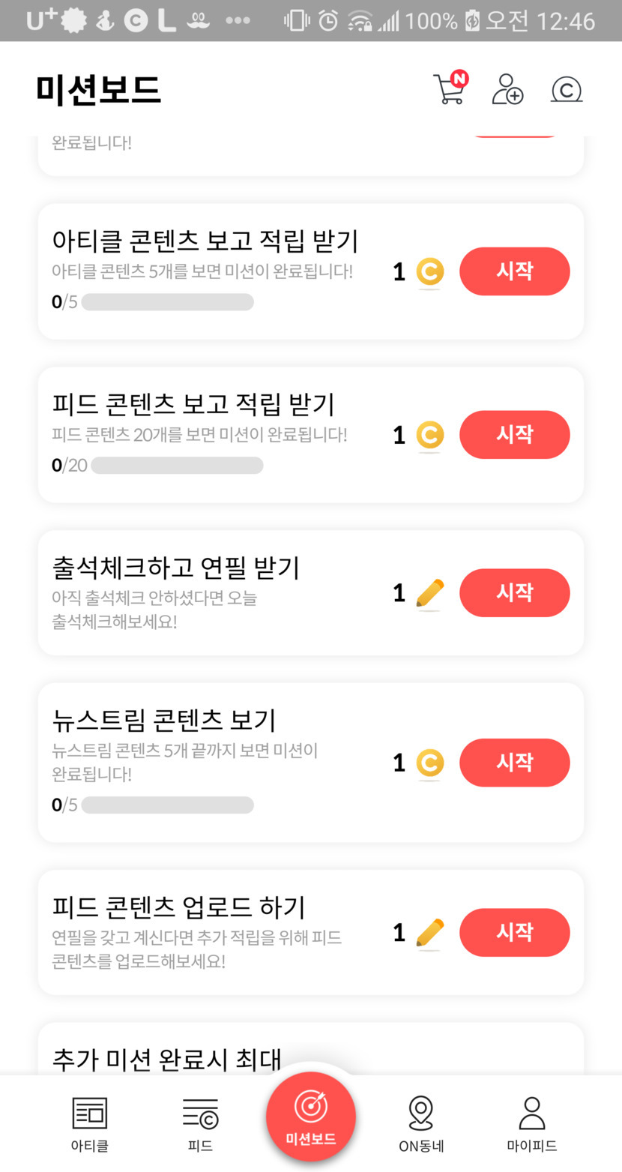The image size is (622, 1172).
Task: Open the shopping cart icon
Action: click(x=450, y=88)
